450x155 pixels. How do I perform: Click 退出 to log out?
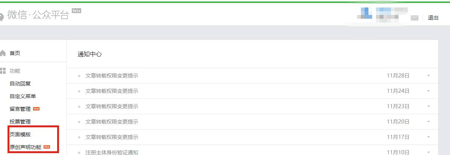(x=433, y=18)
